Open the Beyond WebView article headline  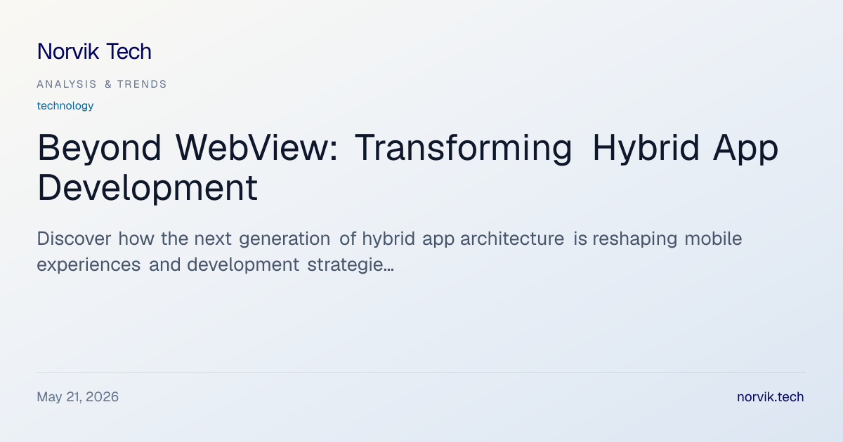(407, 168)
